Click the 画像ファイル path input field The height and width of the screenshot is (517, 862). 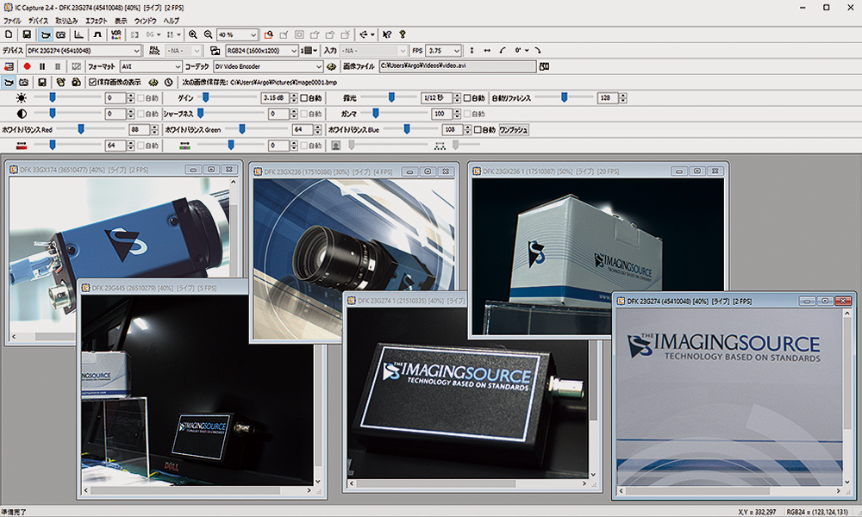point(458,66)
